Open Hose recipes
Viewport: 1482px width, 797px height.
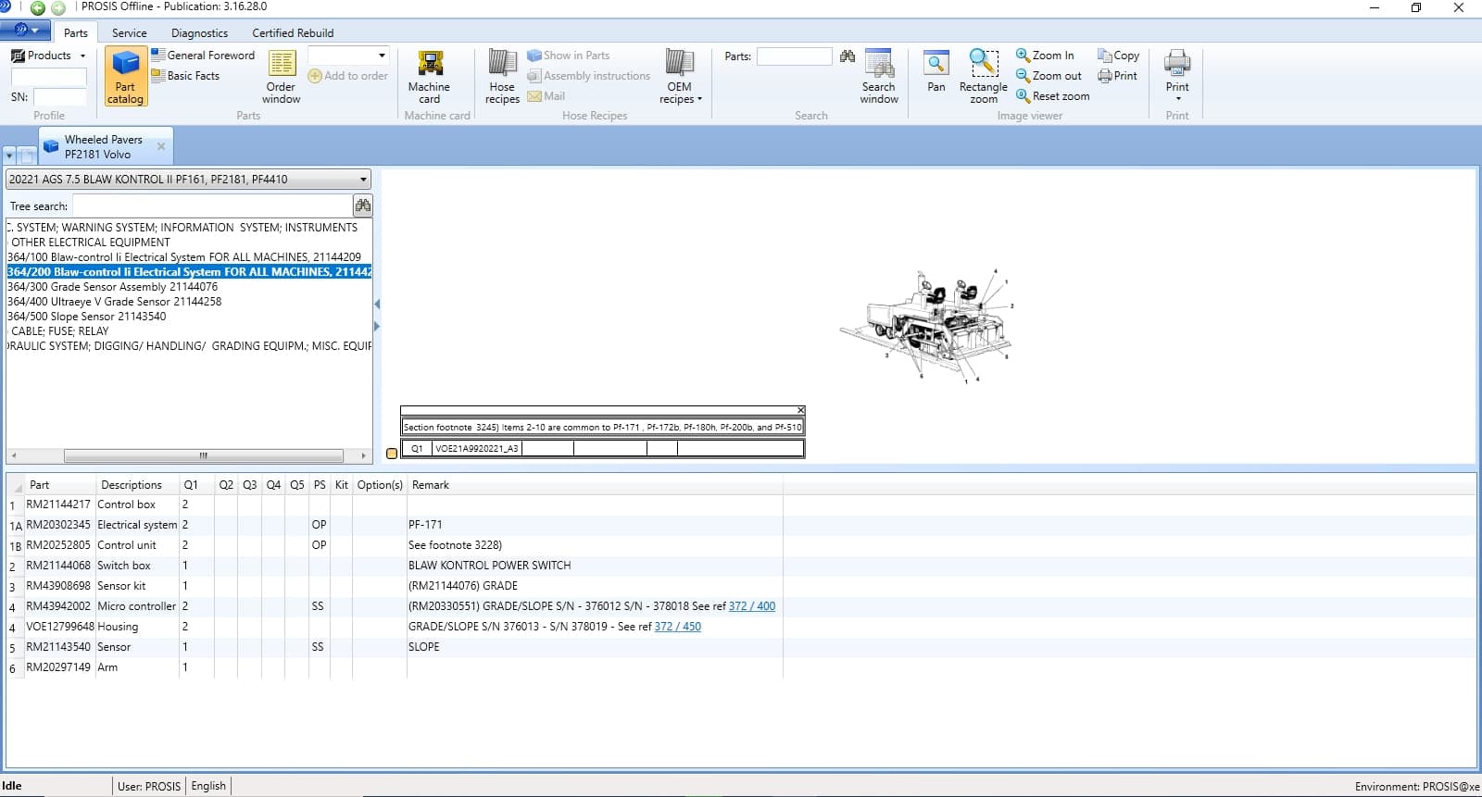(x=502, y=77)
